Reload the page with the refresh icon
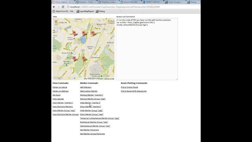252x142 pixels. click(x=63, y=7)
